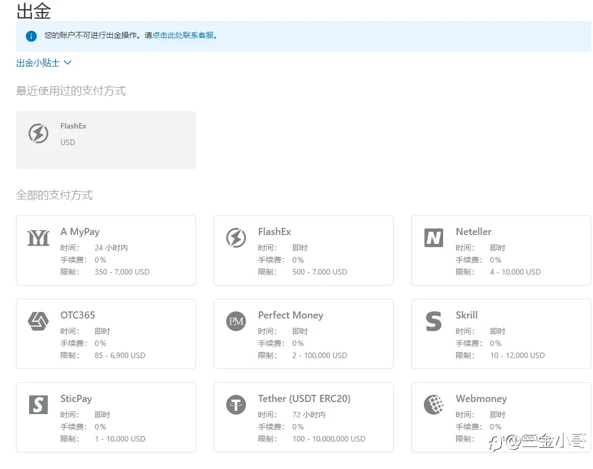The width and height of the screenshot is (593, 469).
Task: Click the 4 - 10,000 USD limit text
Action: [515, 272]
